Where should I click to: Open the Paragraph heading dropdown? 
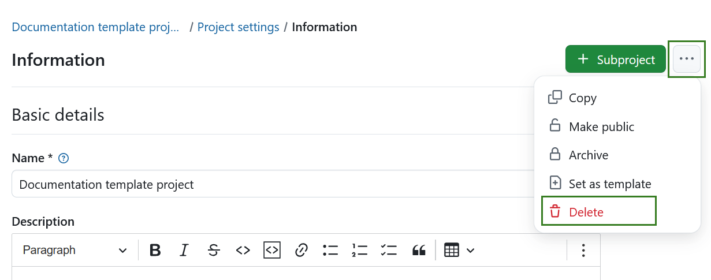(x=75, y=250)
